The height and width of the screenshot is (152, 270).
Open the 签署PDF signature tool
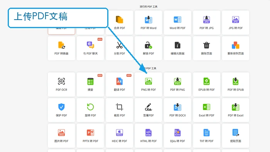148,110
